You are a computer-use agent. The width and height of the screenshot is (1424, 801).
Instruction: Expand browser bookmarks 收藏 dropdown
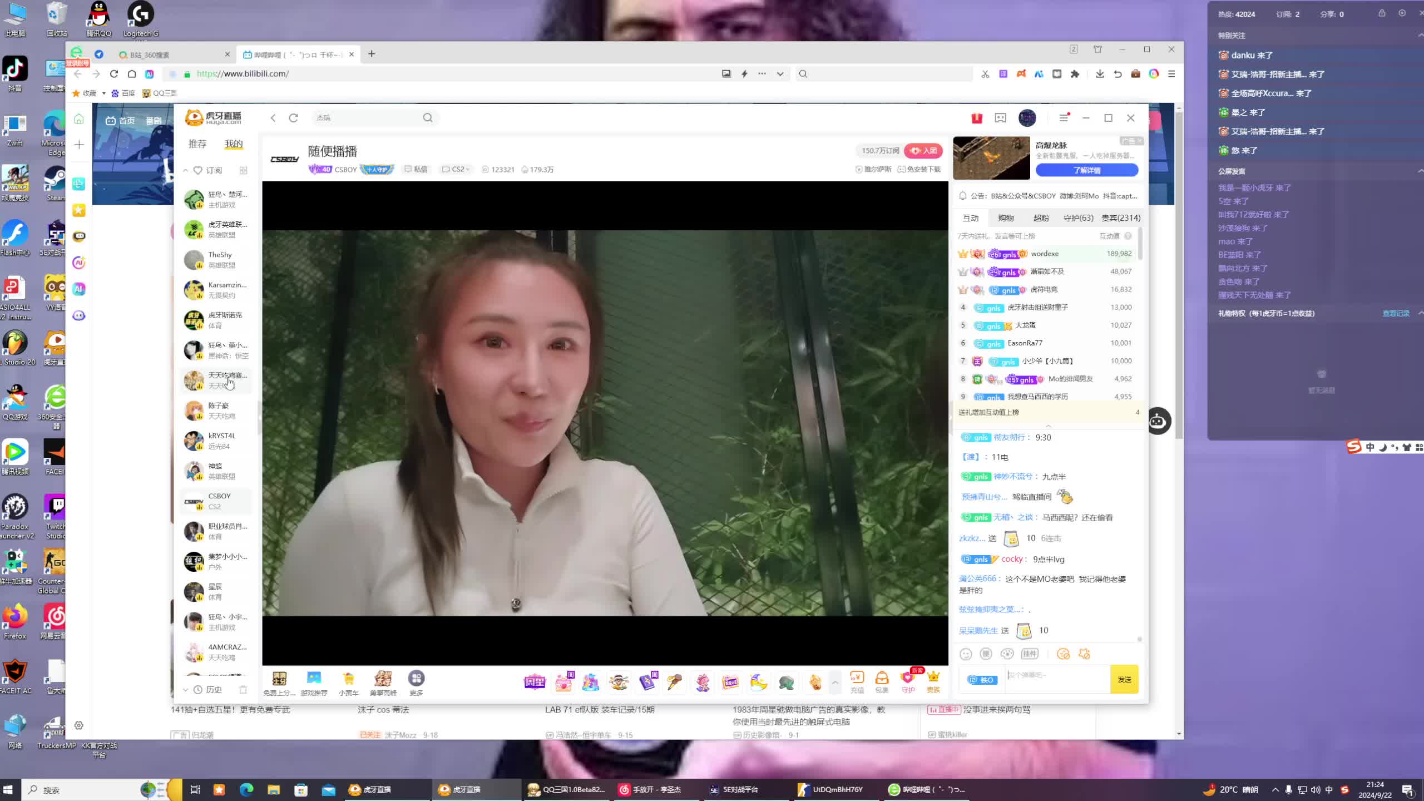(x=103, y=93)
